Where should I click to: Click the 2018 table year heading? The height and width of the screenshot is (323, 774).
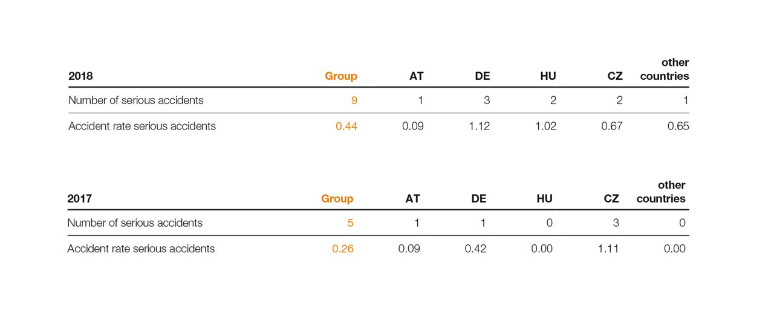click(x=80, y=76)
